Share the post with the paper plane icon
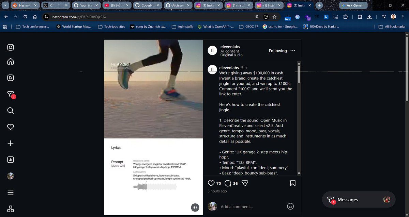The image size is (409, 217). 244,183
